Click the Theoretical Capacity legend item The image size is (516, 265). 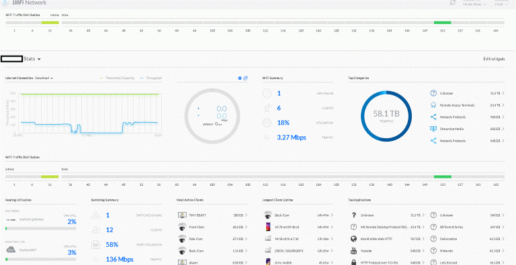pos(117,78)
